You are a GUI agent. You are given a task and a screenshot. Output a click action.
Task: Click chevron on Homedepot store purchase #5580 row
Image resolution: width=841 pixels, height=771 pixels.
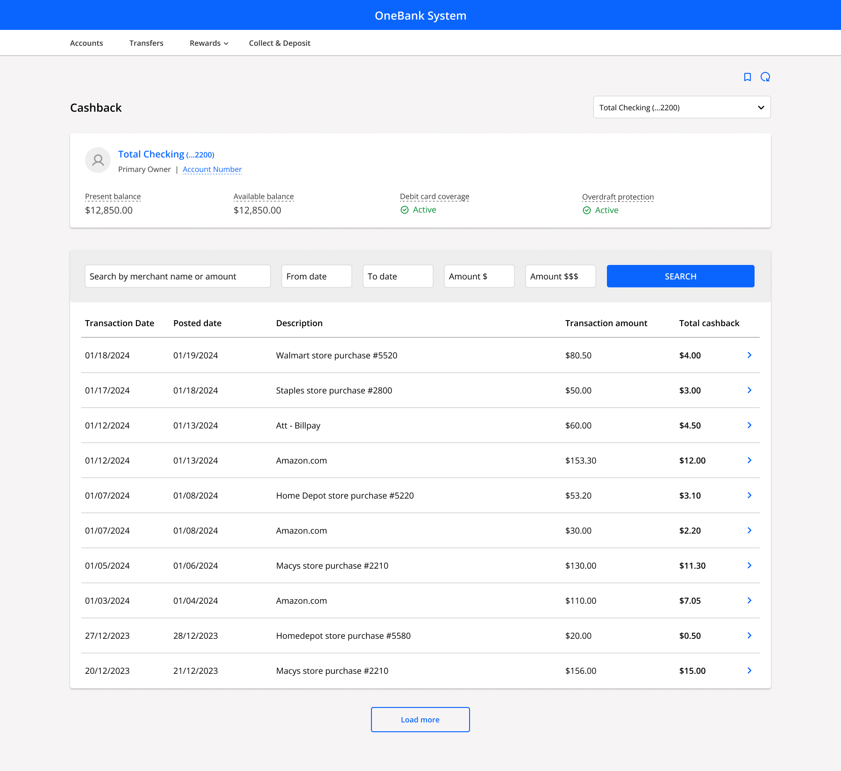[x=749, y=635]
